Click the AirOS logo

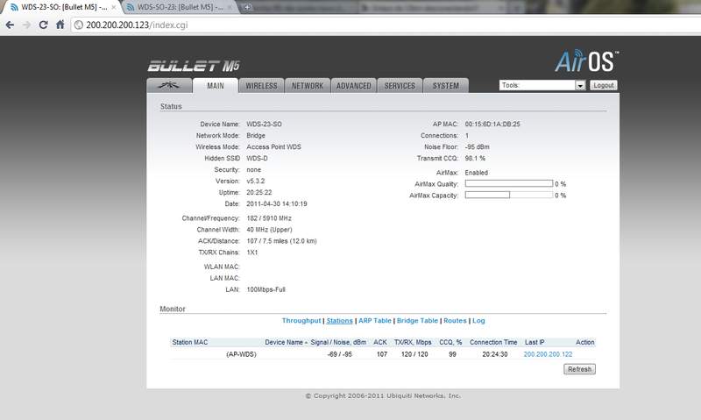587,61
